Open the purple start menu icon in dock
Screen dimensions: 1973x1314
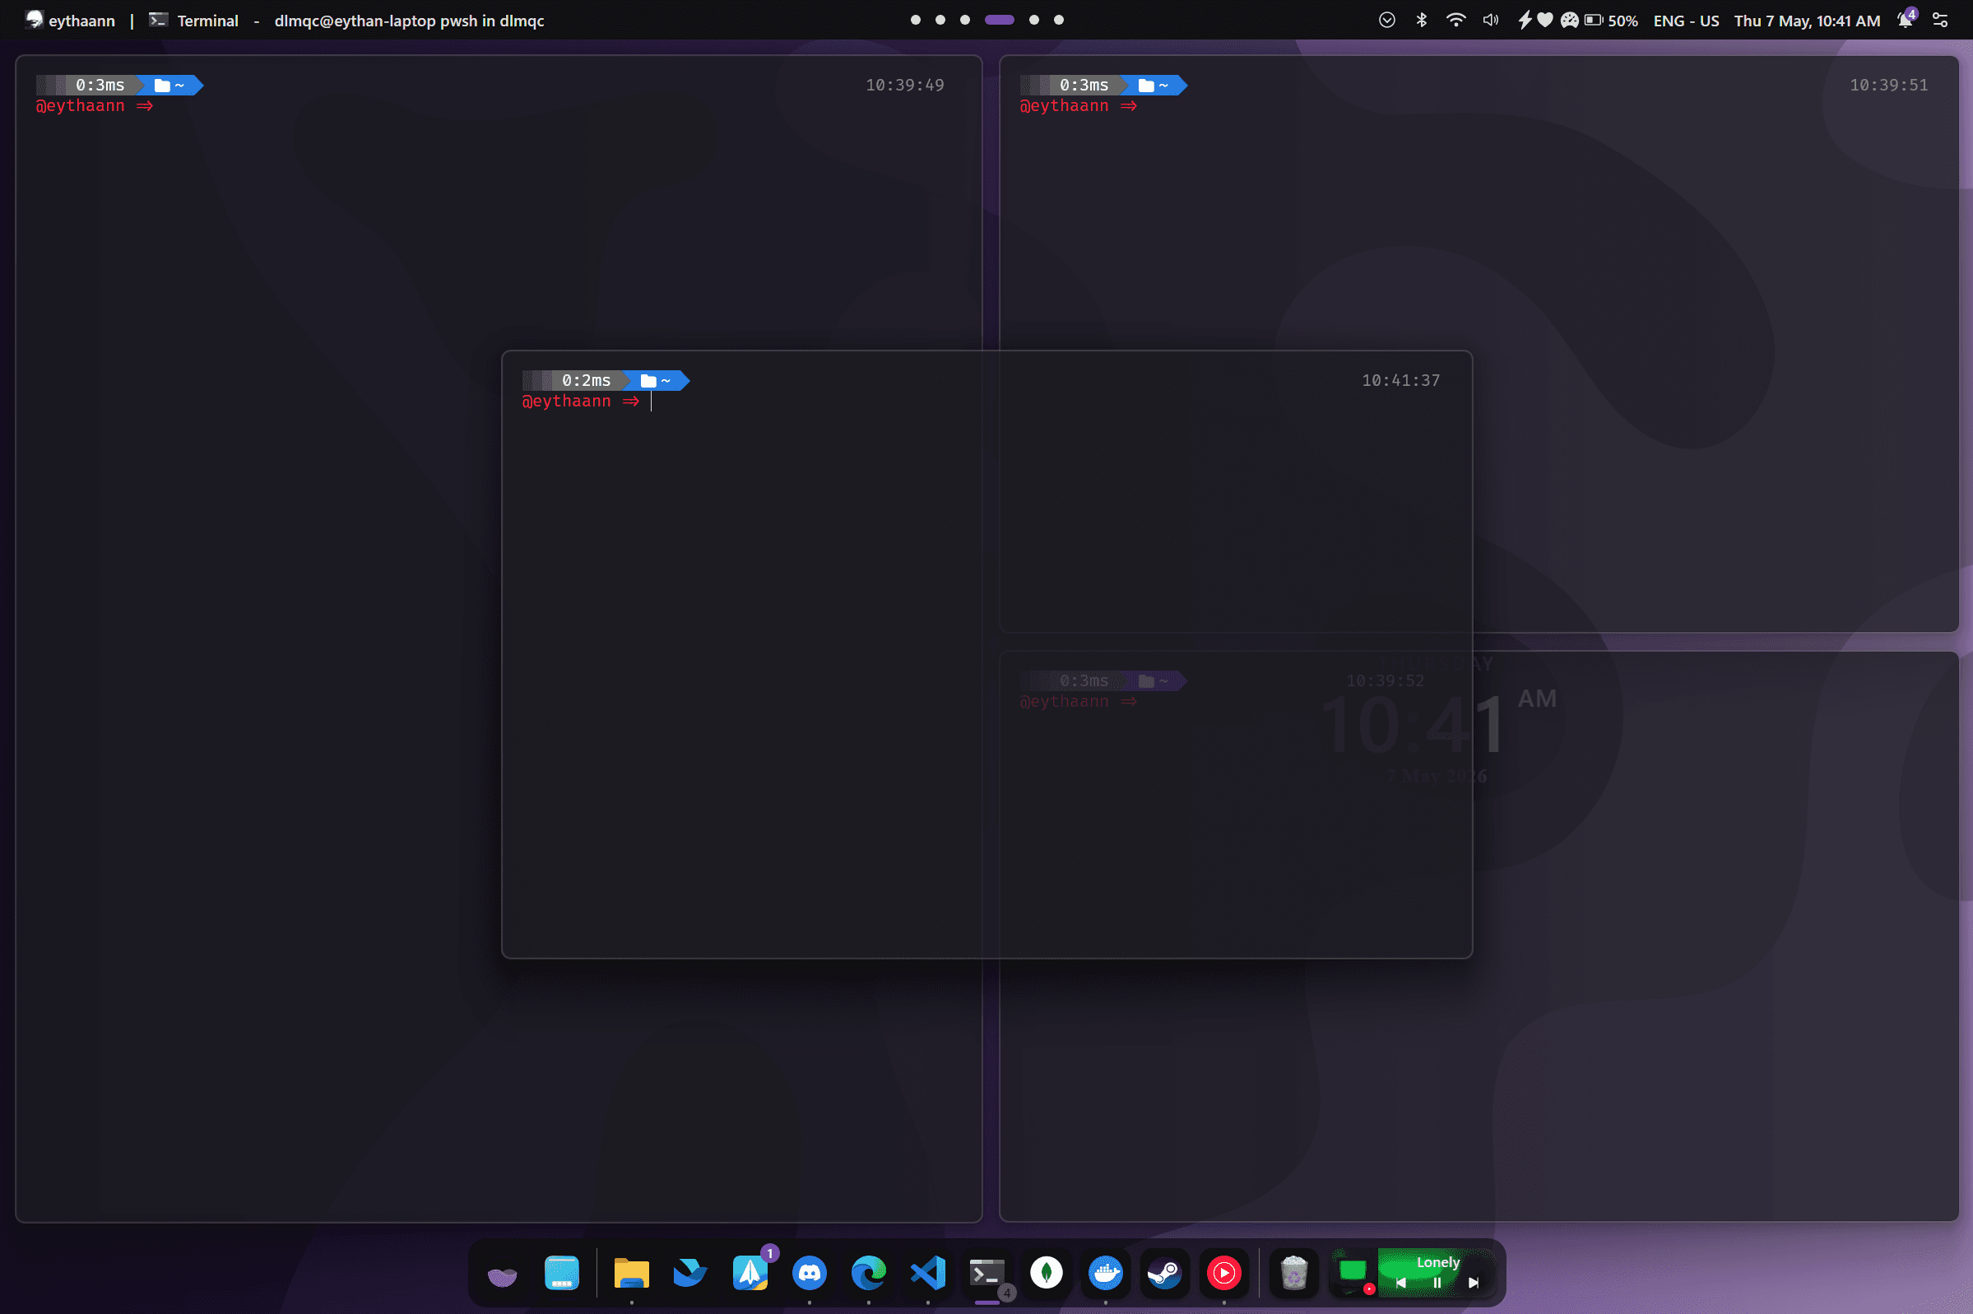coord(502,1274)
